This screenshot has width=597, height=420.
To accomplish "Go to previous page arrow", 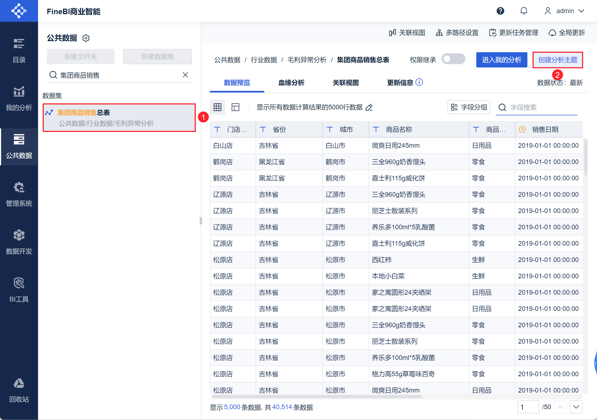I will click(560, 407).
